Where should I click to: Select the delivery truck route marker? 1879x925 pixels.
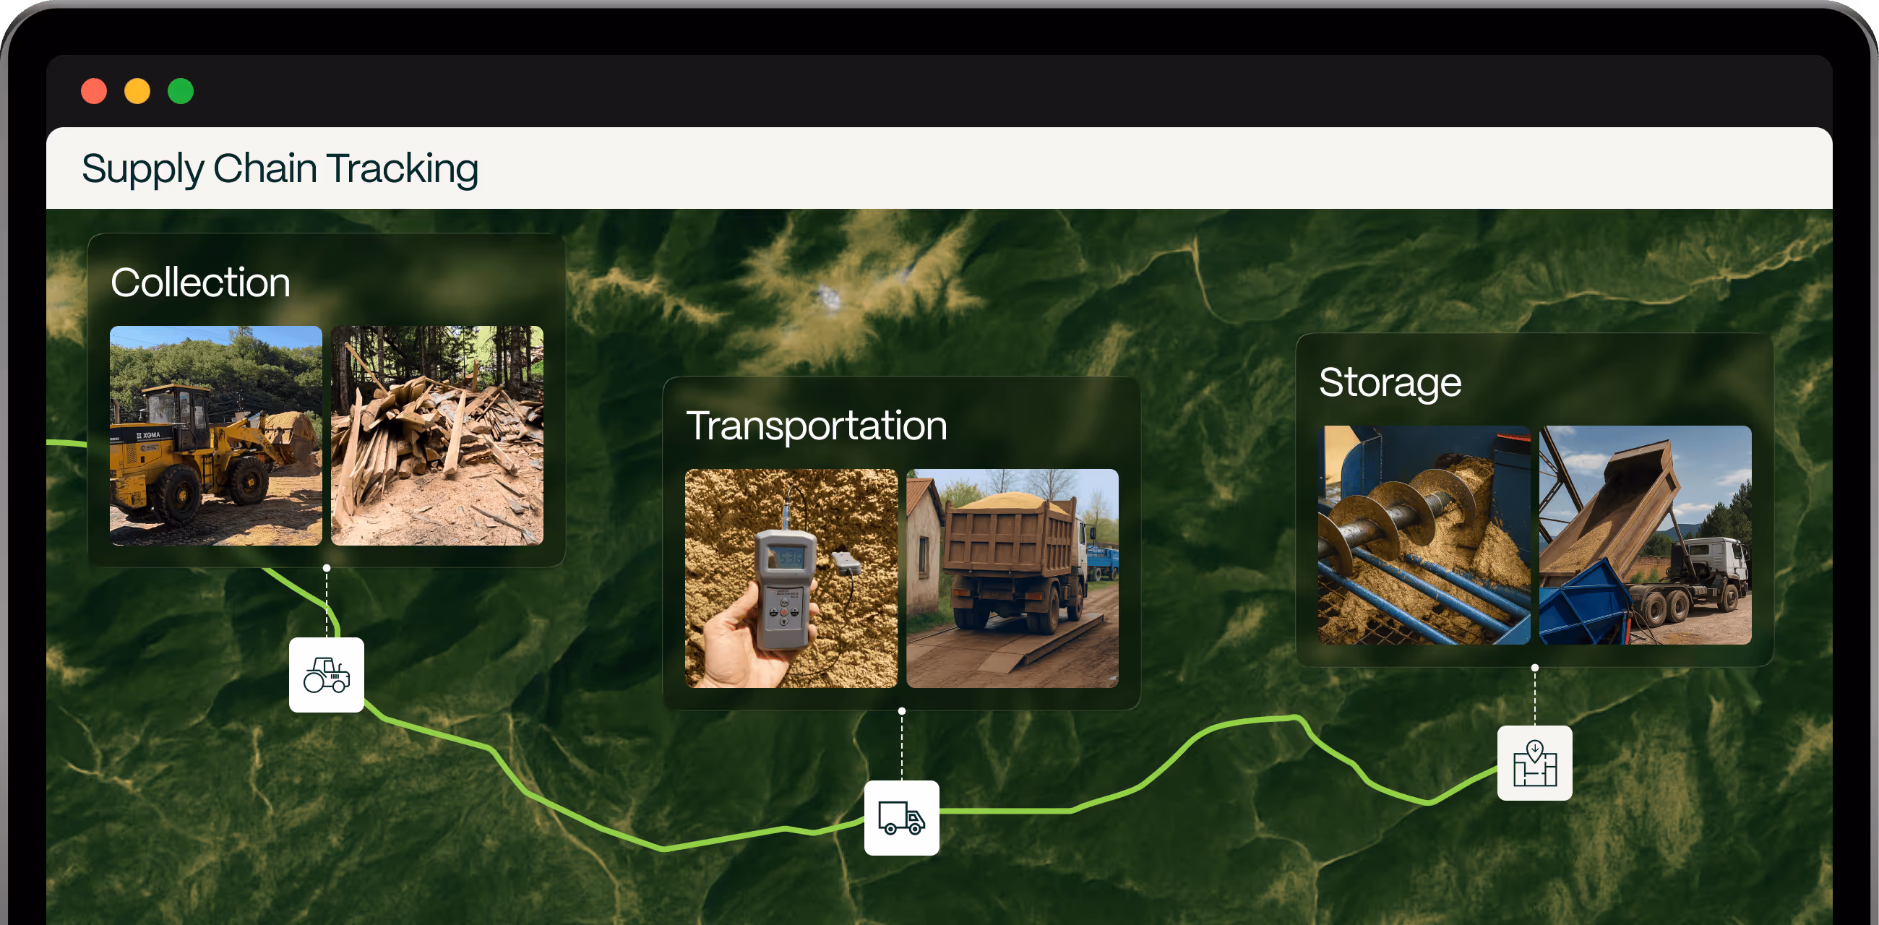(x=902, y=818)
